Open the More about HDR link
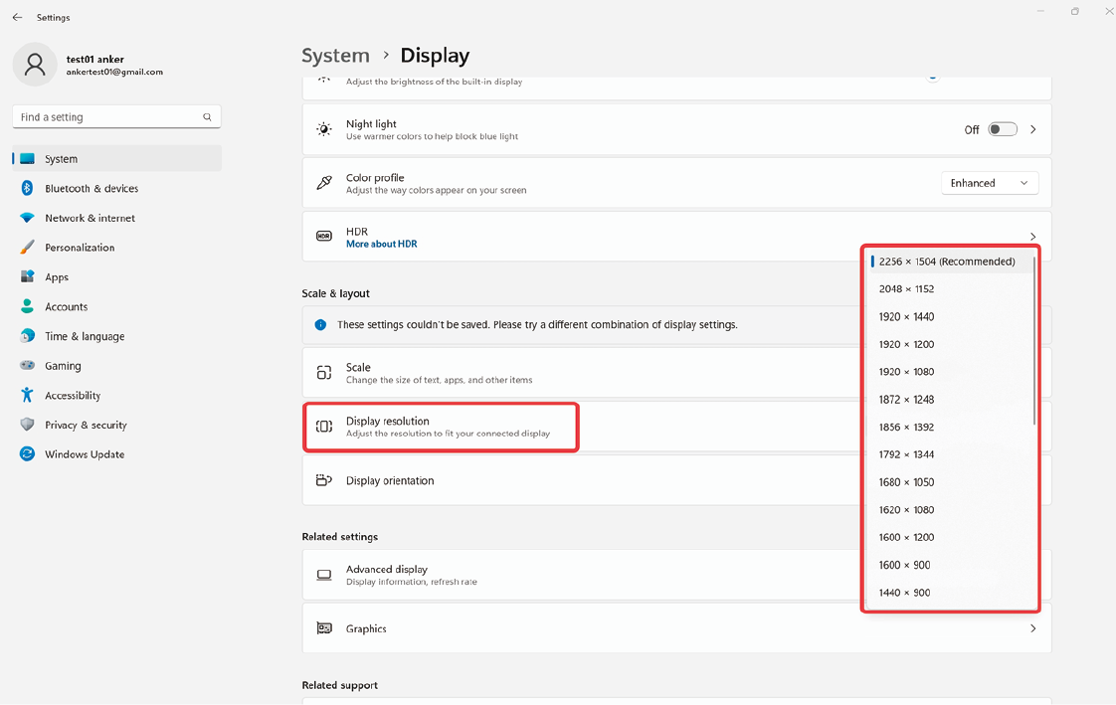Screen dimensions: 1116x705 tap(381, 245)
